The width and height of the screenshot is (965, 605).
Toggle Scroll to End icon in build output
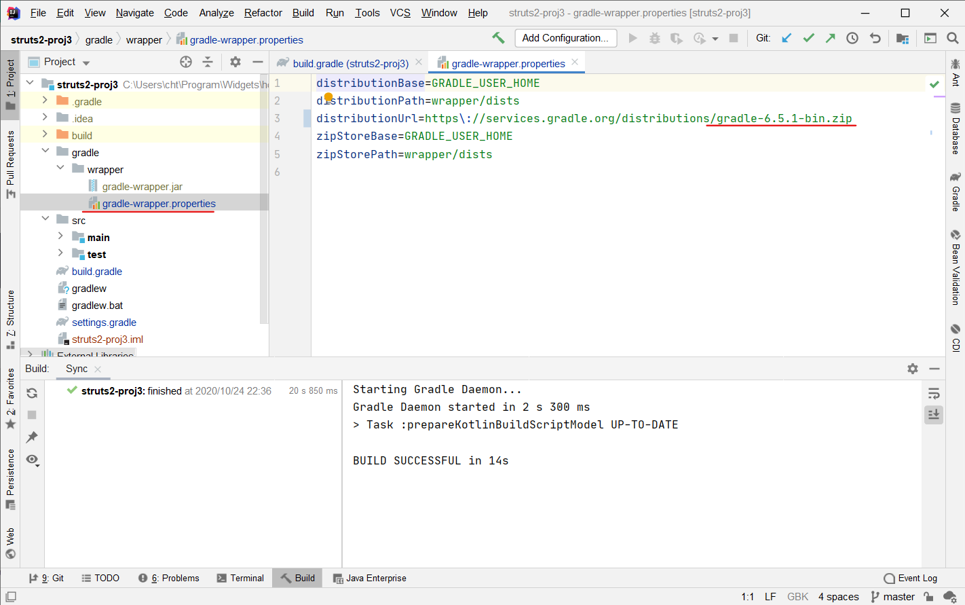pos(934,414)
